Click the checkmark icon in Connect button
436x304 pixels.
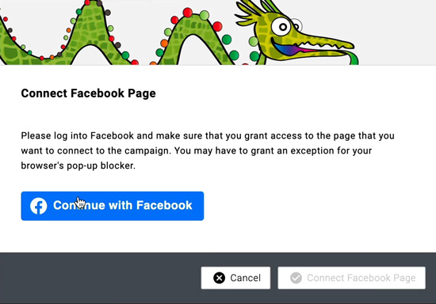[x=296, y=278]
